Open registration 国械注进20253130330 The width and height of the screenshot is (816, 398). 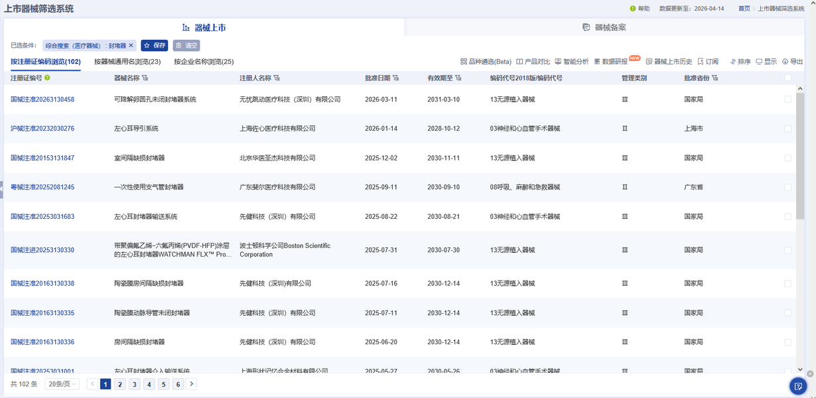click(x=42, y=250)
